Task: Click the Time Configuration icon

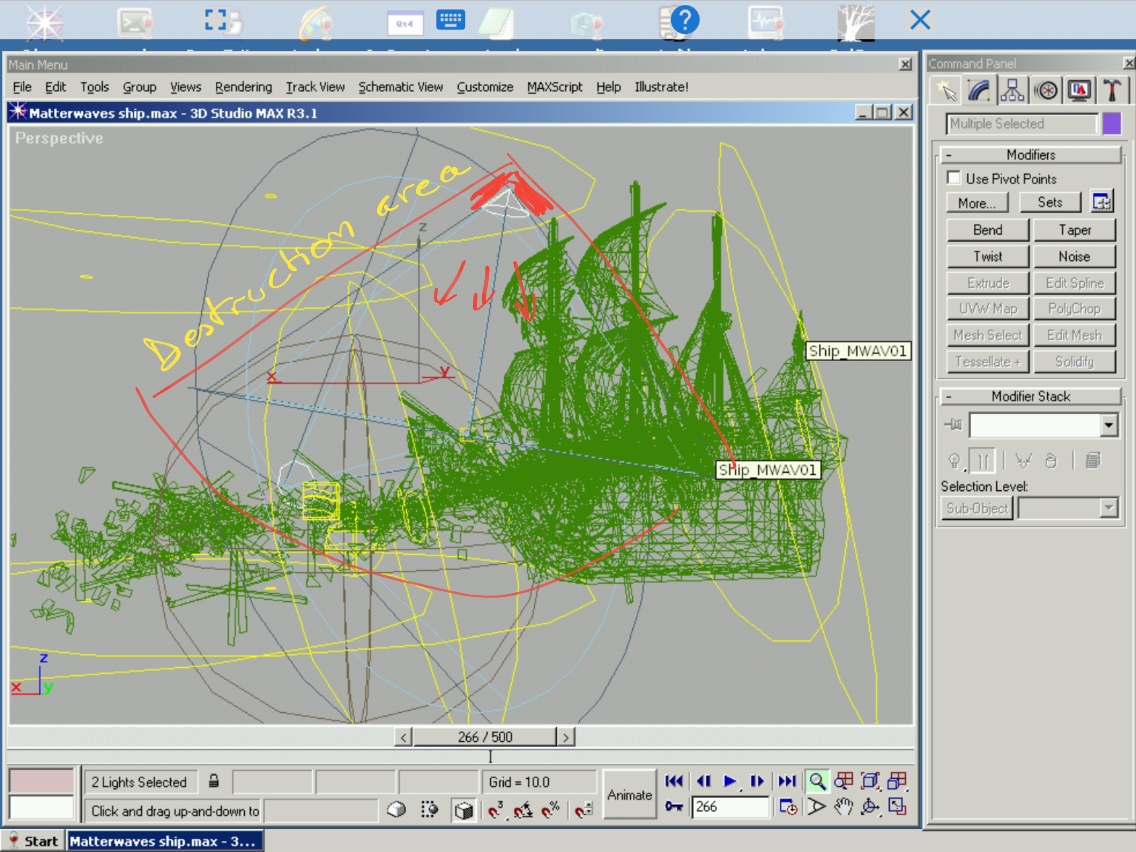Action: pos(788,807)
